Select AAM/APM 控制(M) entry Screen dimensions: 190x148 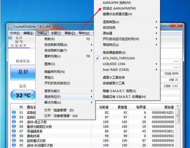click(127, 3)
